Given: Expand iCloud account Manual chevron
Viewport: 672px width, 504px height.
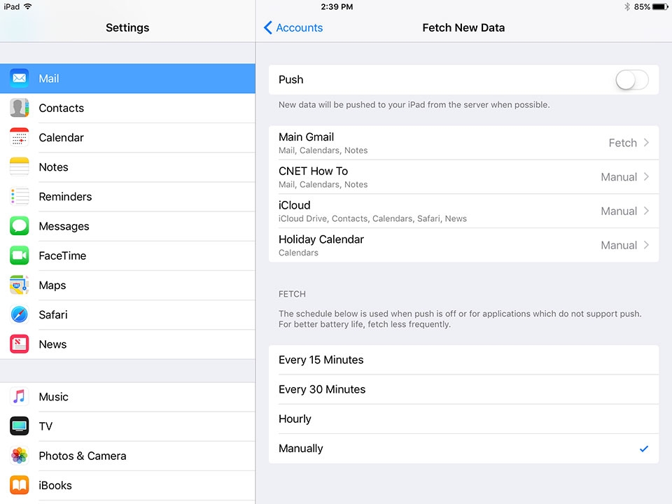Looking at the screenshot, I should tap(646, 211).
